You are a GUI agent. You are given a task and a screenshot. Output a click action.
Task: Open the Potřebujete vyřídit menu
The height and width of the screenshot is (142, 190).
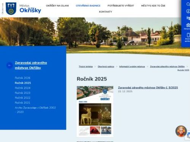pyautogui.click(x=121, y=6)
